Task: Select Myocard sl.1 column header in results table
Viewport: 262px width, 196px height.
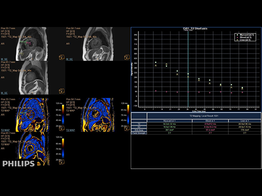Action: click(x=169, y=121)
